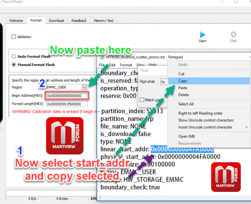Click the physical_start_addr value 0x0000000004FA0000

coord(189,157)
